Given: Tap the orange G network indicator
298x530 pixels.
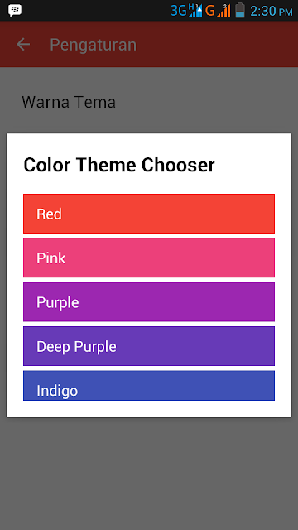Looking at the screenshot, I should click(209, 11).
